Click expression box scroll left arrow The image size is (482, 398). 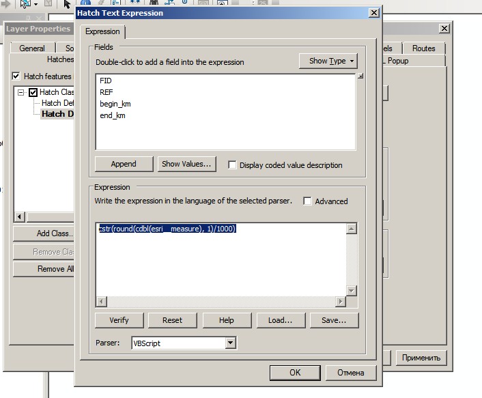(x=102, y=302)
